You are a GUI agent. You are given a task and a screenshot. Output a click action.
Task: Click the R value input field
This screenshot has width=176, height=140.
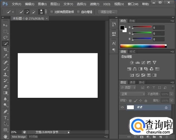coord(158,28)
